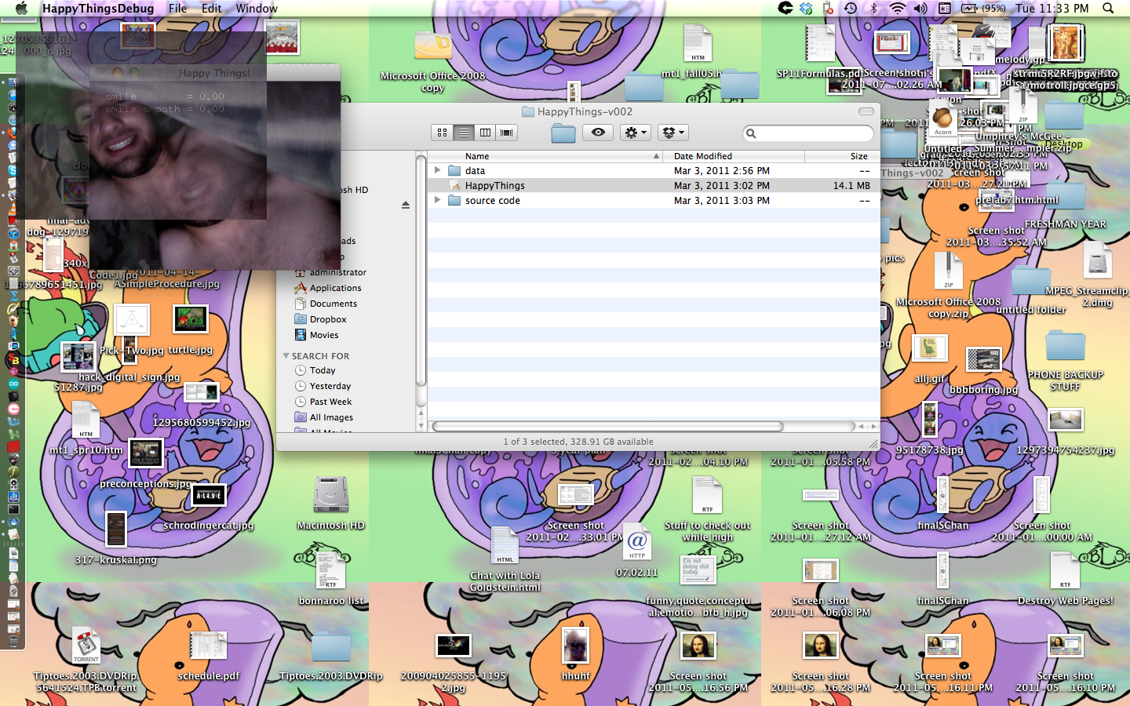Viewport: 1130px width, 706px height.
Task: Collapse the SEARCH FOR sidebar section
Action: coord(286,356)
